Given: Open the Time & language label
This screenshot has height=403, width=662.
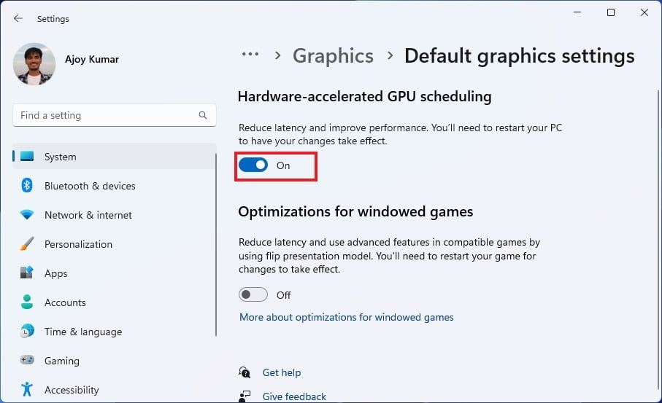Looking at the screenshot, I should (83, 332).
